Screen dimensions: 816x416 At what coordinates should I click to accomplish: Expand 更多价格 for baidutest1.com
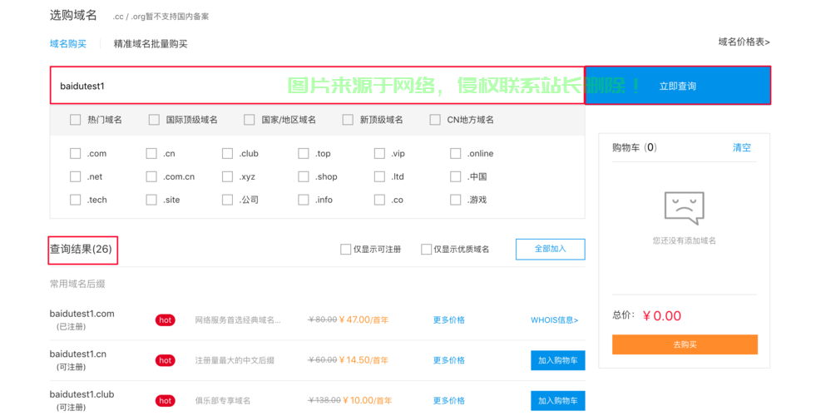pyautogui.click(x=448, y=320)
